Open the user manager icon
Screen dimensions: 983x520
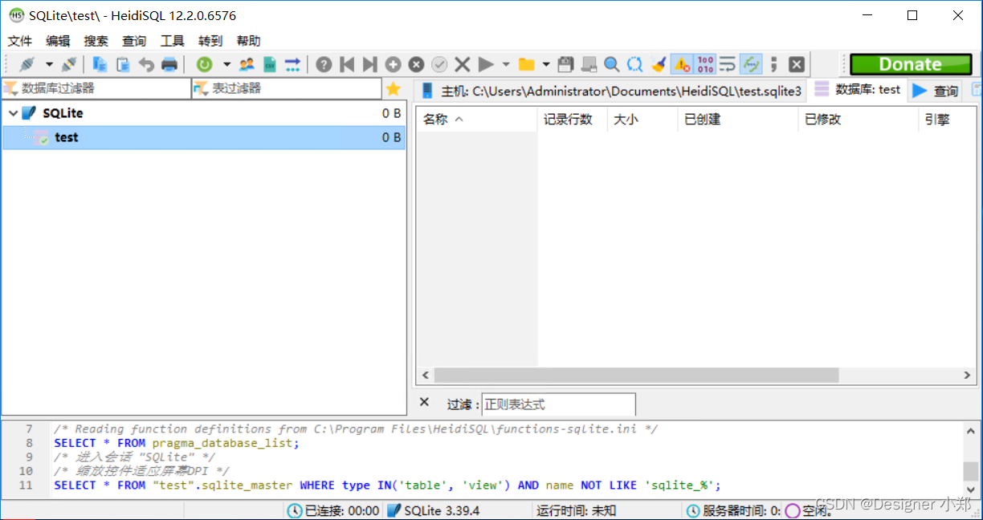click(x=247, y=64)
